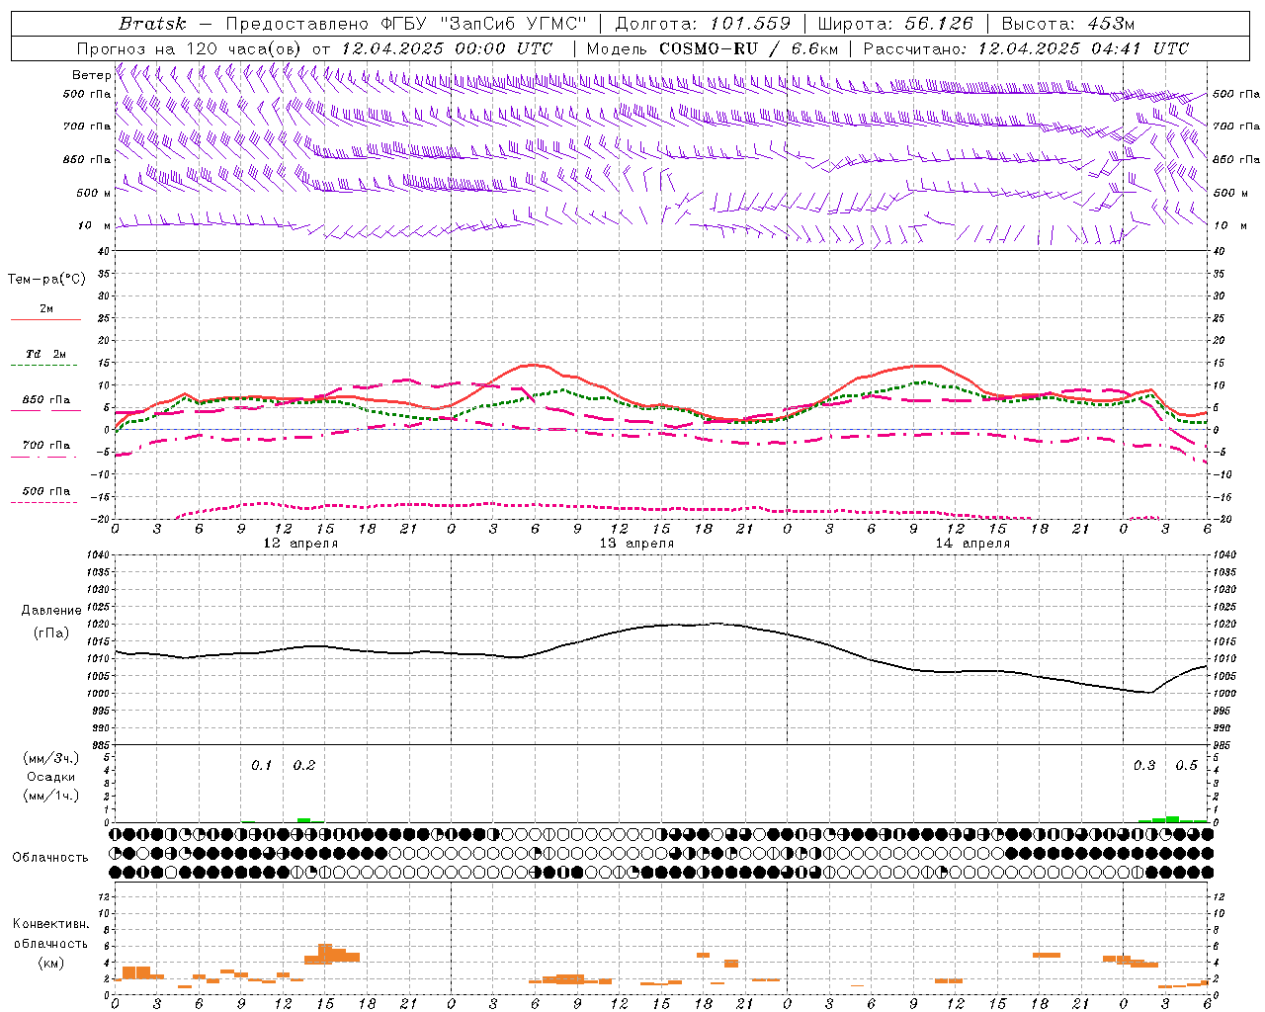The height and width of the screenshot is (1012, 1265).
Task: Click the longitude value Долгота: 101.559
Action: tap(703, 24)
